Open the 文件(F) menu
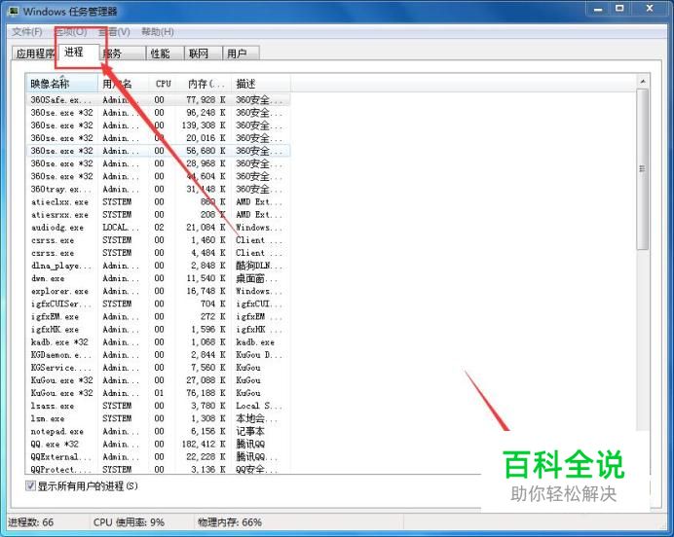The image size is (674, 537). point(26,32)
